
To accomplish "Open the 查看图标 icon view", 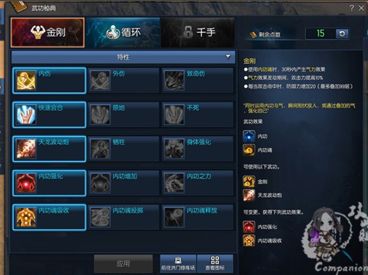I will click(x=215, y=263).
